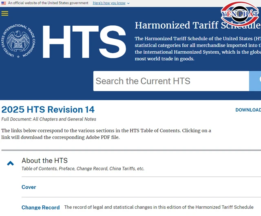The image size is (261, 216).
Task: Click the DOWNLOAD link
Action: tap(248, 110)
